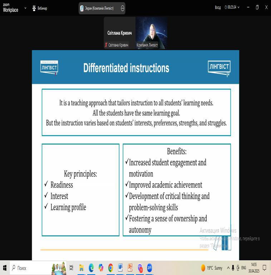Click the network icon in the system tray
The image size is (271, 275).
pos(238,268)
